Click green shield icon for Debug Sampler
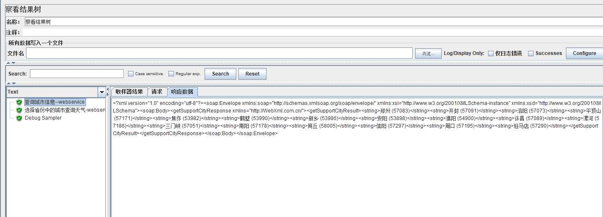603x217 pixels. [19, 118]
